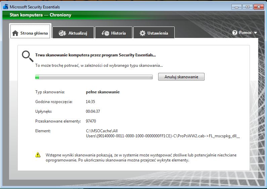This screenshot has width=267, height=189.
Task: Open the Pomoc help menu
Action: point(244,33)
